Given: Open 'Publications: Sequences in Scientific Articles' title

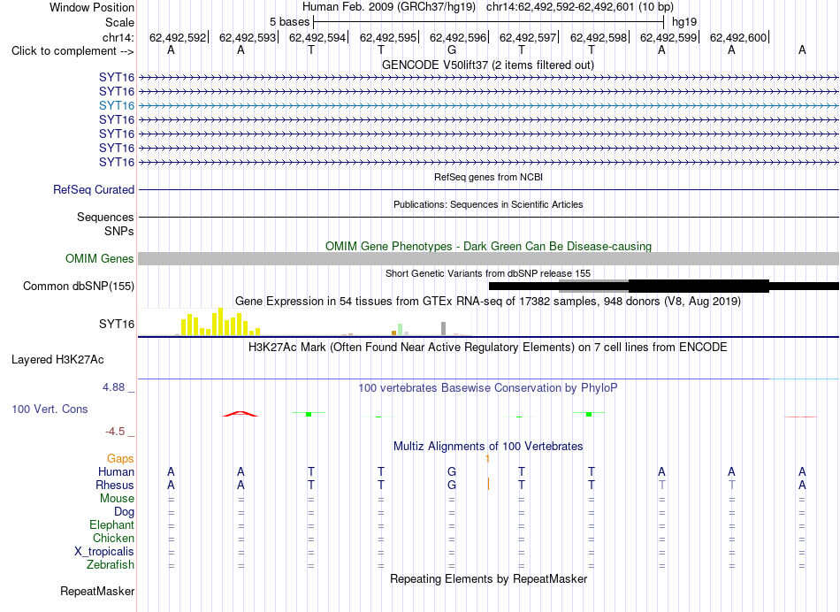Looking at the screenshot, I should coord(488,204).
